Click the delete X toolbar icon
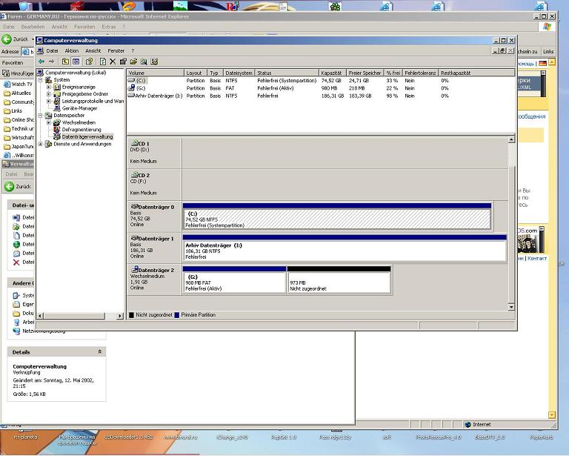The height and width of the screenshot is (456, 569). pos(113,62)
